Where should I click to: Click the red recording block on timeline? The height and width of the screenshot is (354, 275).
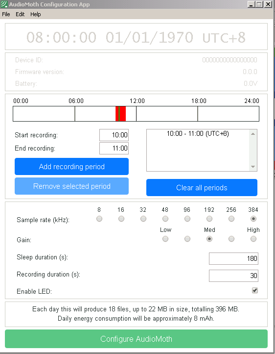click(120, 114)
